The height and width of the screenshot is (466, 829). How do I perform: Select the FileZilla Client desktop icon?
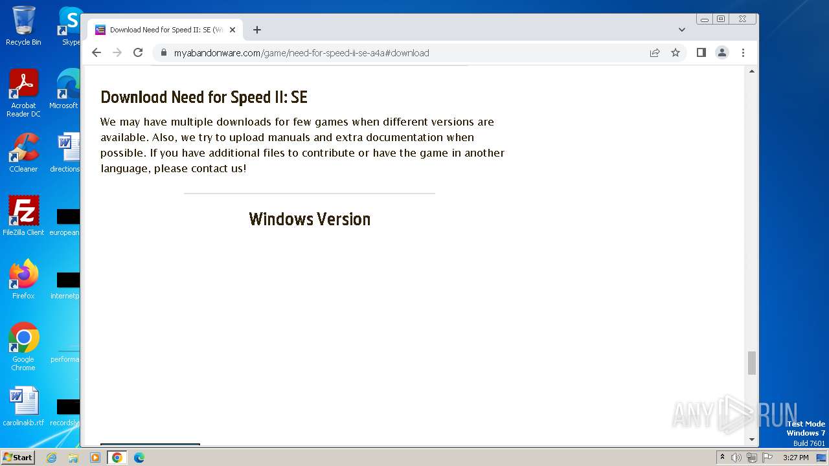tap(23, 216)
